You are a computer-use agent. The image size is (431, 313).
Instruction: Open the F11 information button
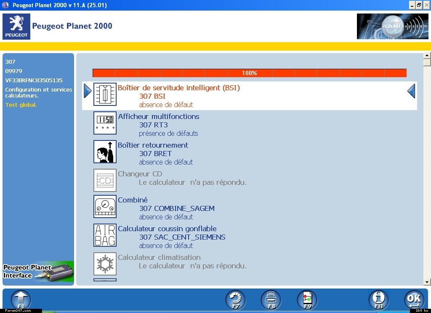tap(379, 300)
